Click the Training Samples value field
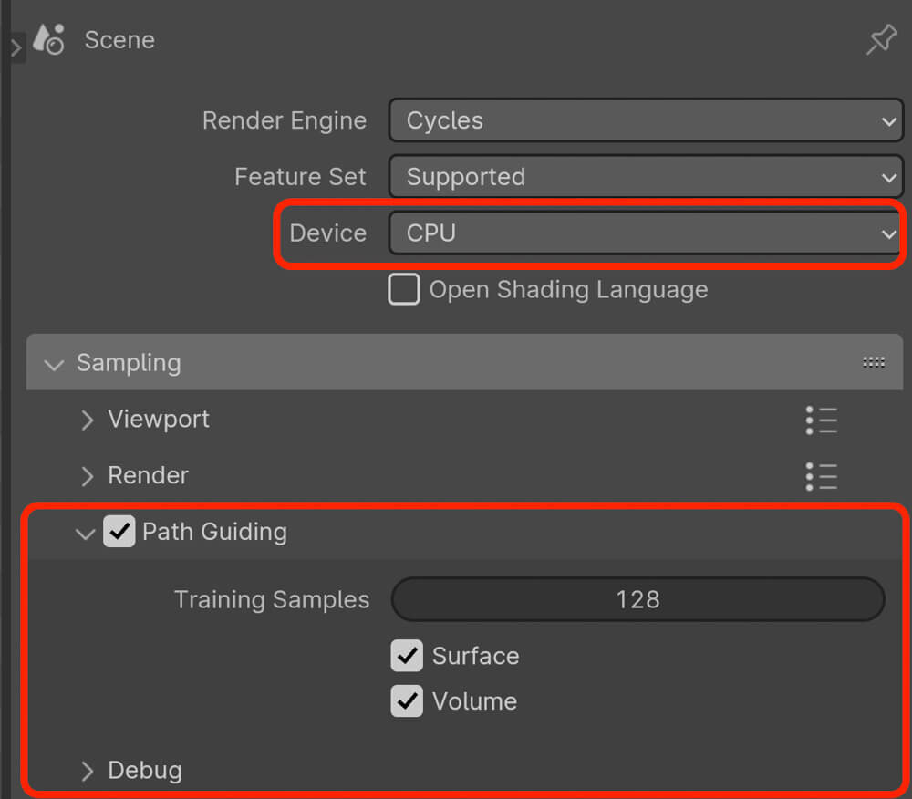Viewport: 912px width, 799px height. tap(638, 599)
